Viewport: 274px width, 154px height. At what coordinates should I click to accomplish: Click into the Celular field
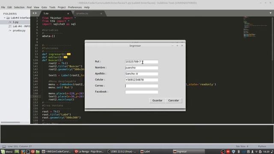142,80
